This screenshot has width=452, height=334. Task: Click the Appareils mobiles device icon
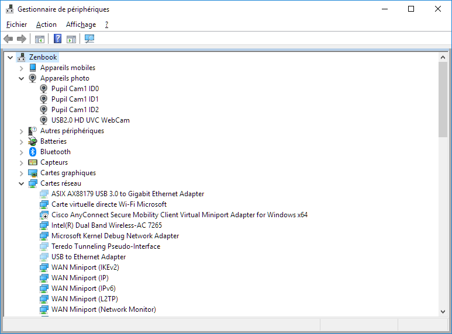(x=33, y=68)
